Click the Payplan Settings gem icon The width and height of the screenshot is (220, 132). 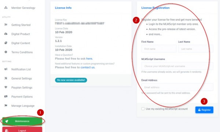coord(6,87)
